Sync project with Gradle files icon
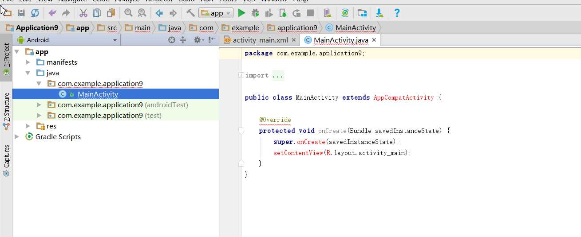 (x=345, y=13)
